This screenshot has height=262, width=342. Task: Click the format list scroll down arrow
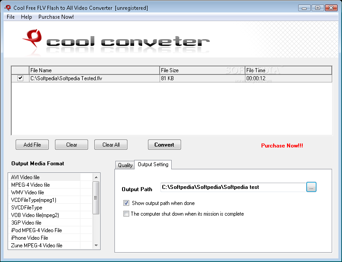click(96, 245)
